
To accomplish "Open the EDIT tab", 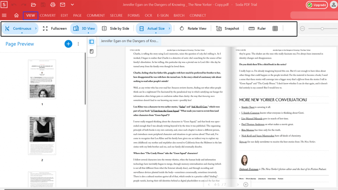I will 64,15.
